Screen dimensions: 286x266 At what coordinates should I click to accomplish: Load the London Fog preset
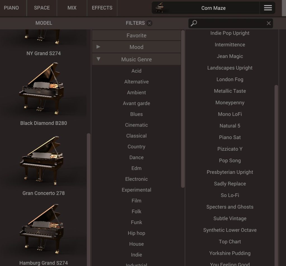click(230, 79)
